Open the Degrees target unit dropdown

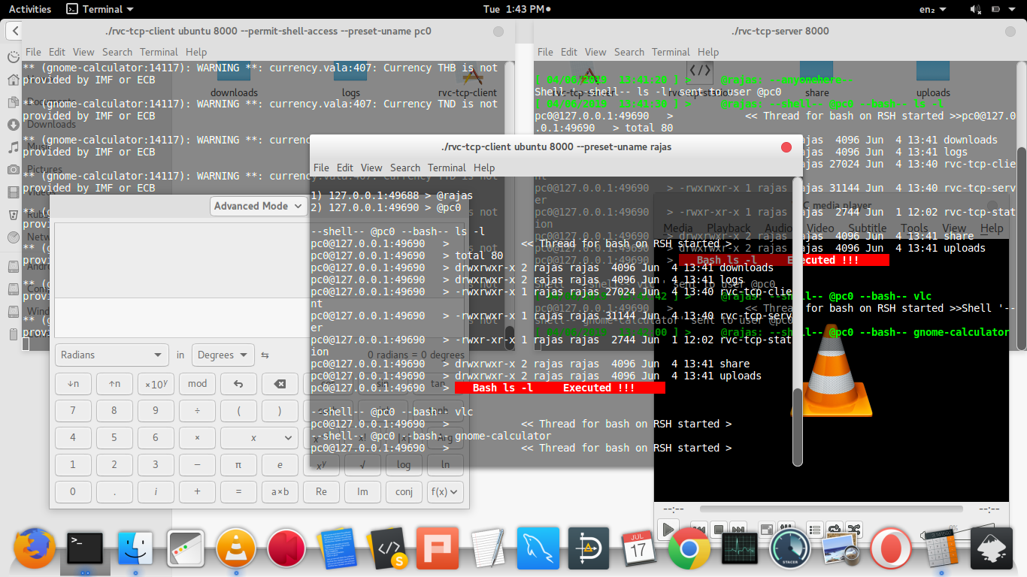pyautogui.click(x=223, y=355)
